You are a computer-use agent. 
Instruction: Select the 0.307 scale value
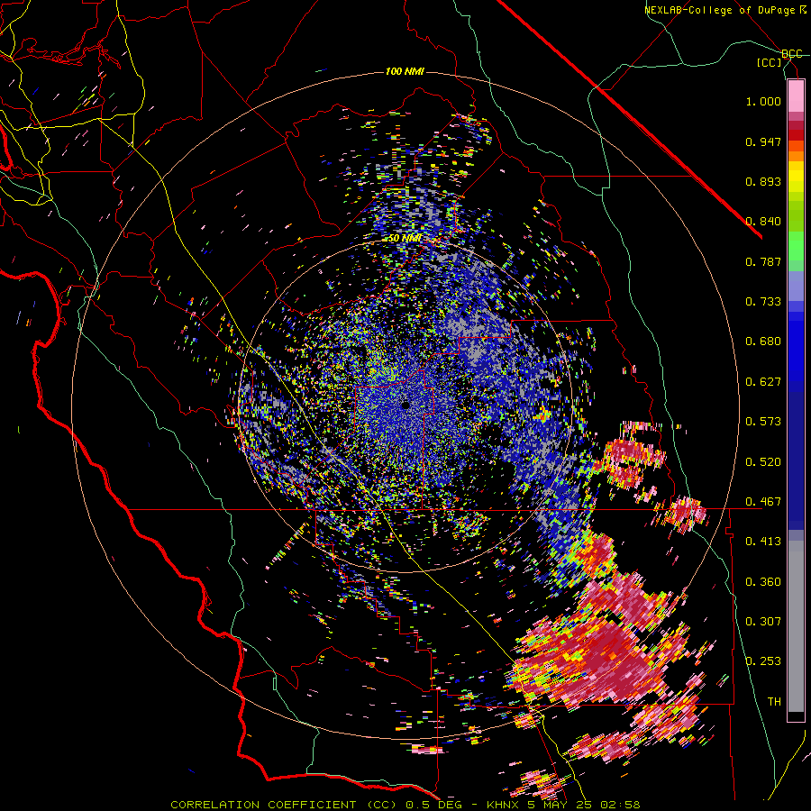point(763,622)
